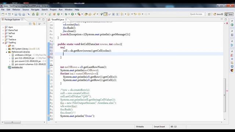Open the Help menu
The height and width of the screenshot is (132, 235).
tap(77, 10)
